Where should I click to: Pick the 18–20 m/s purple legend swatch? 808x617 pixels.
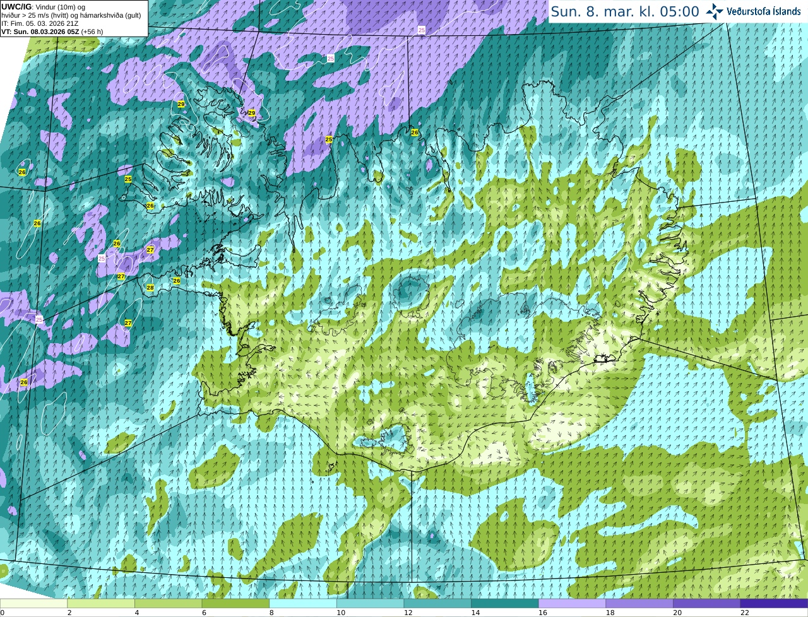point(639,604)
